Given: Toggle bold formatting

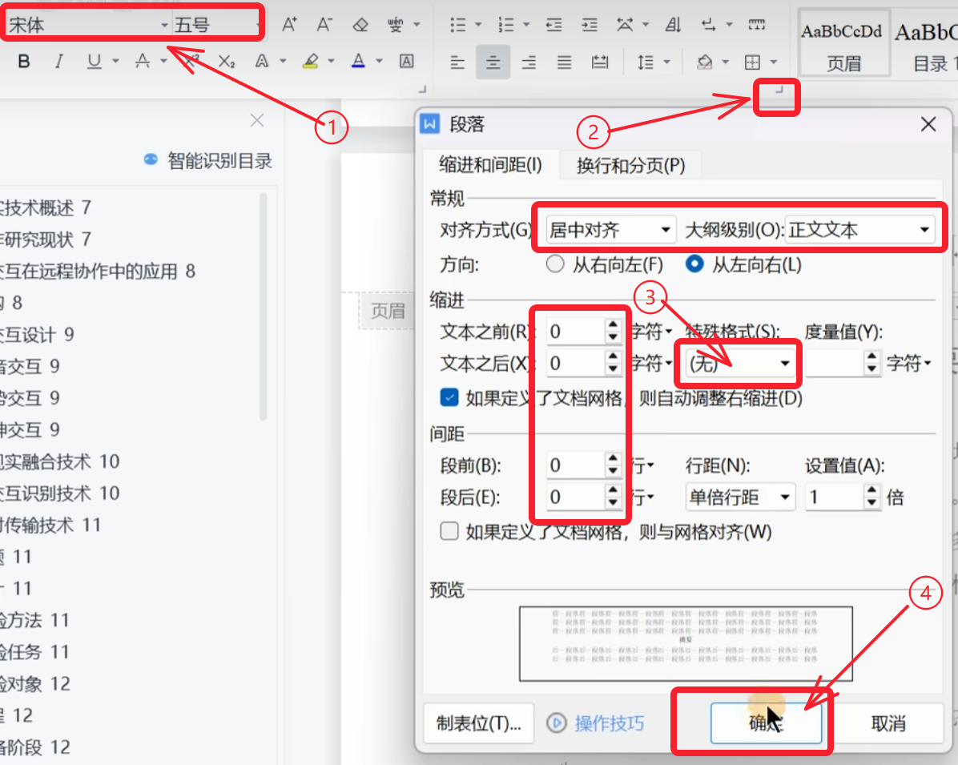Looking at the screenshot, I should [x=24, y=61].
